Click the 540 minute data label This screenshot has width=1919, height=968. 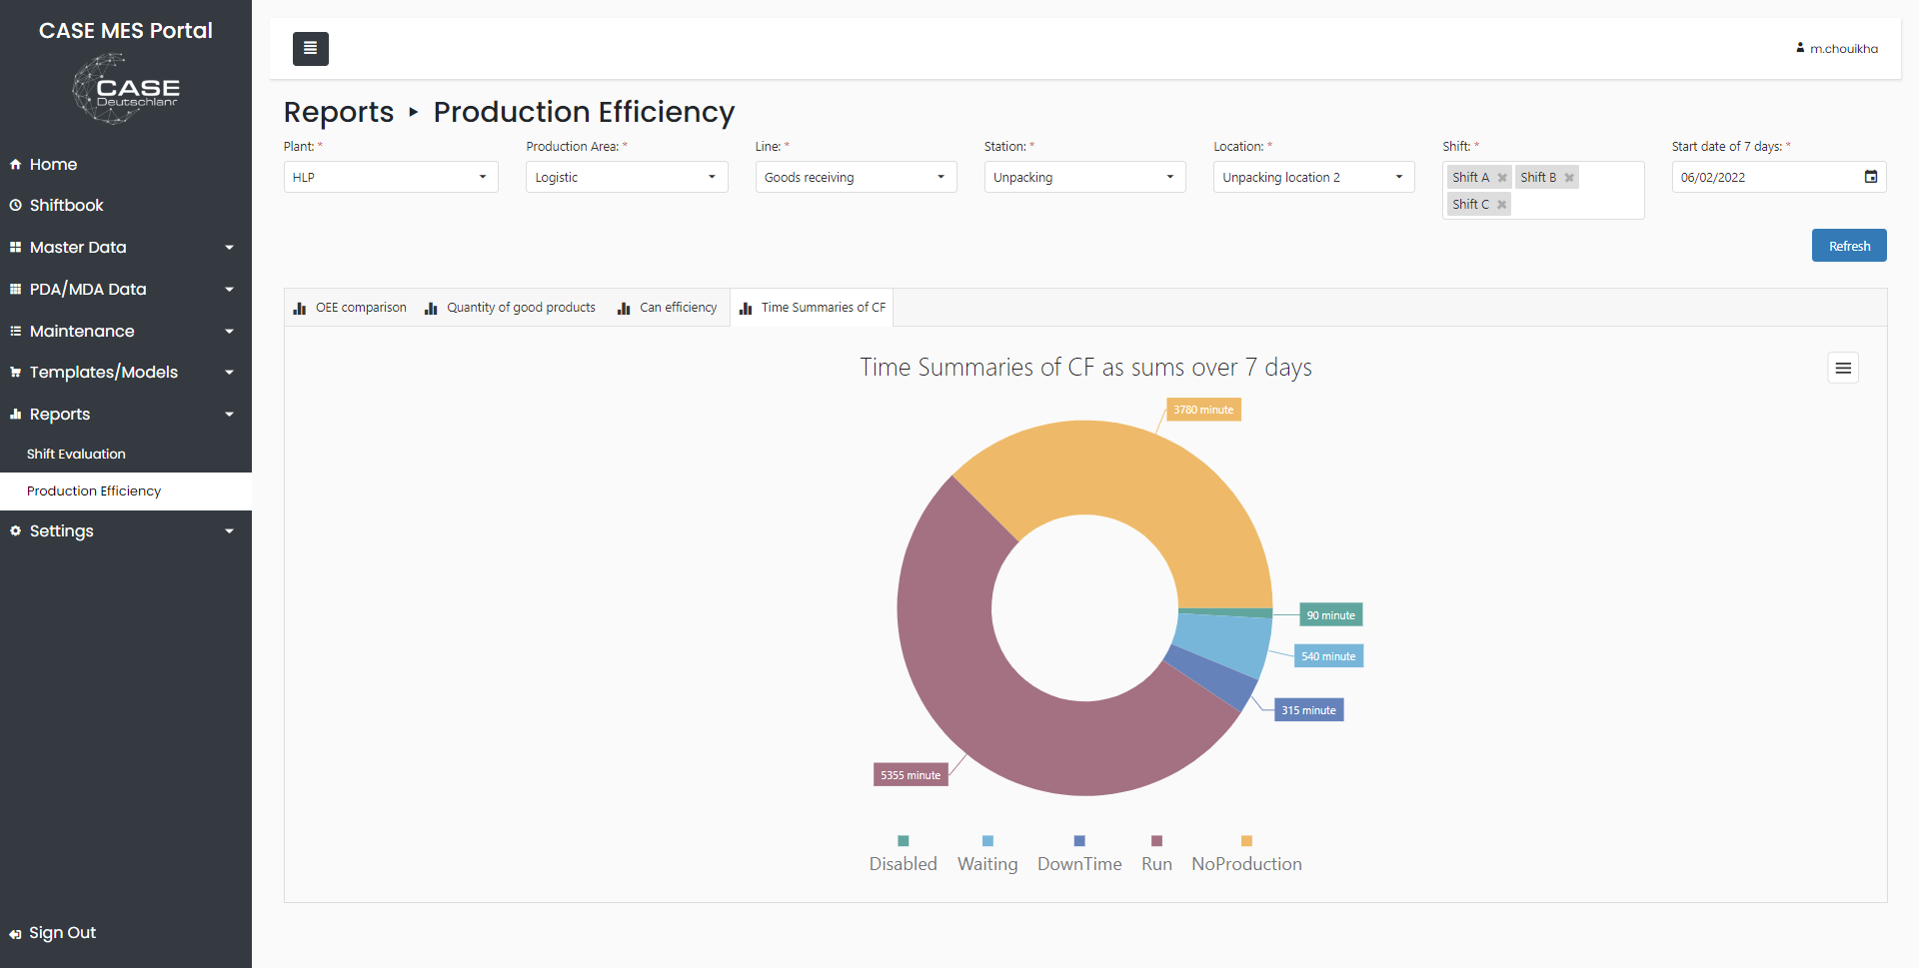coord(1328,656)
